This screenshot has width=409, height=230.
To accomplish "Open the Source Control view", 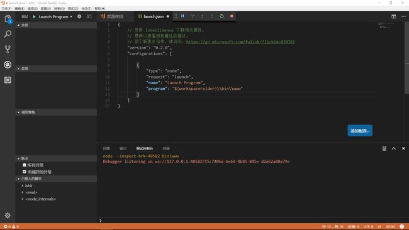I will pyautogui.click(x=8, y=49).
